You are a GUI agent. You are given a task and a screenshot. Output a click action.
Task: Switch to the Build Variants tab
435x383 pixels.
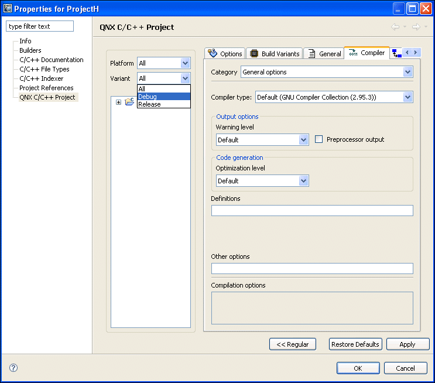coord(274,53)
